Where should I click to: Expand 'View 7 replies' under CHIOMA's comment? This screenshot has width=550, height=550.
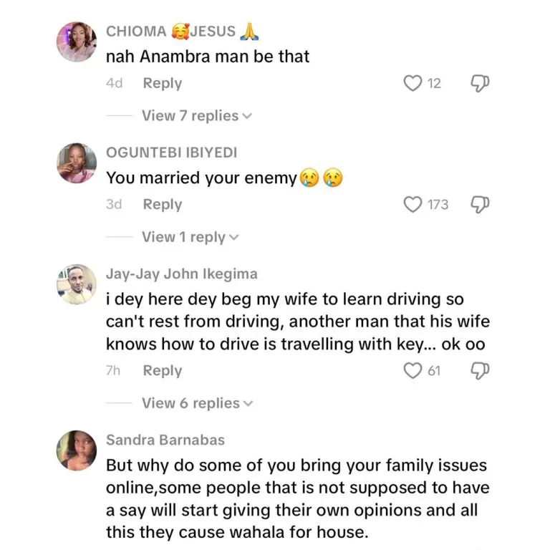coord(196,115)
